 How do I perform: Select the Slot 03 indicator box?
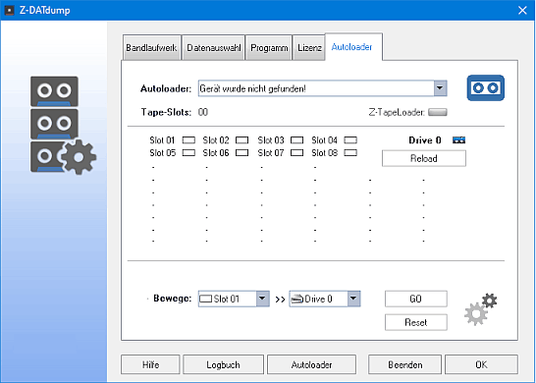(296, 140)
